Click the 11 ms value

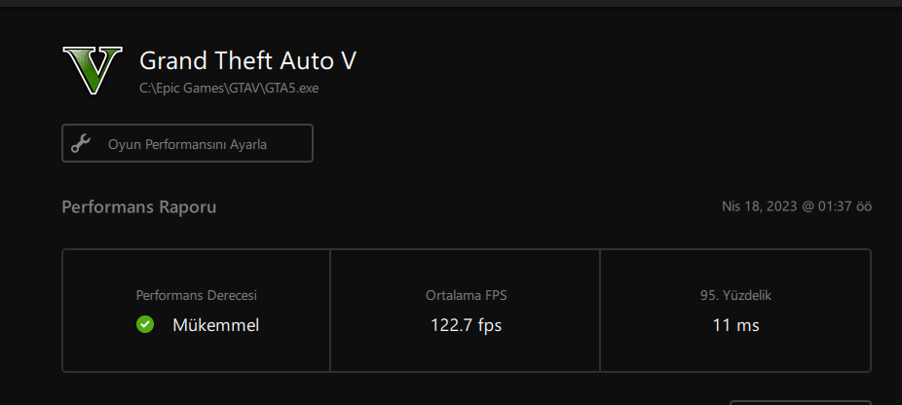click(x=735, y=325)
